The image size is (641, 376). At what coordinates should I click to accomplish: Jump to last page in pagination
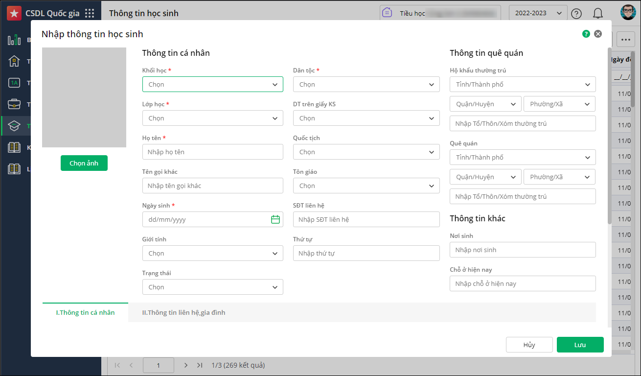200,365
